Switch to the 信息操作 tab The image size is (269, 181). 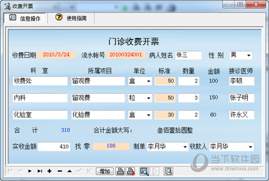25,18
